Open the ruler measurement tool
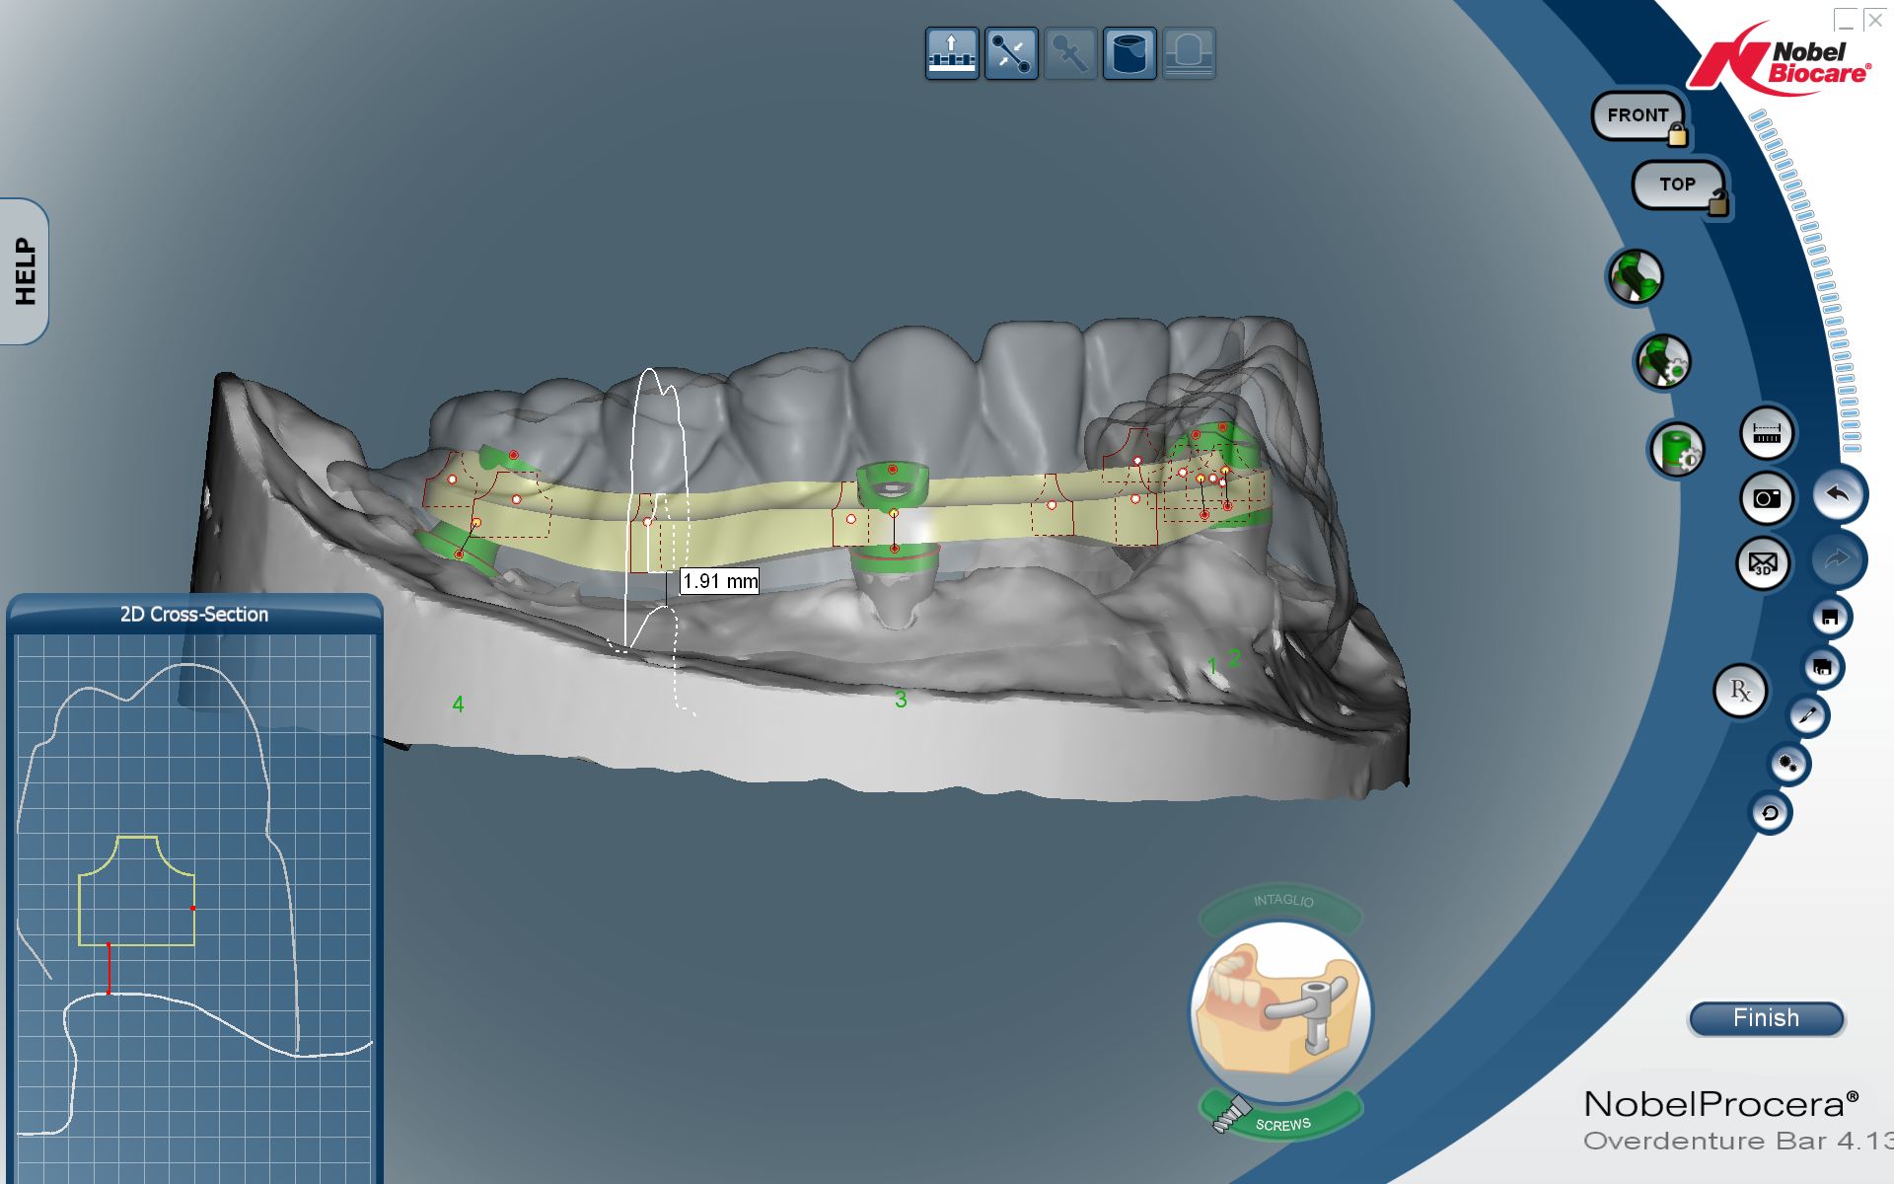The width and height of the screenshot is (1894, 1184). click(x=1766, y=433)
